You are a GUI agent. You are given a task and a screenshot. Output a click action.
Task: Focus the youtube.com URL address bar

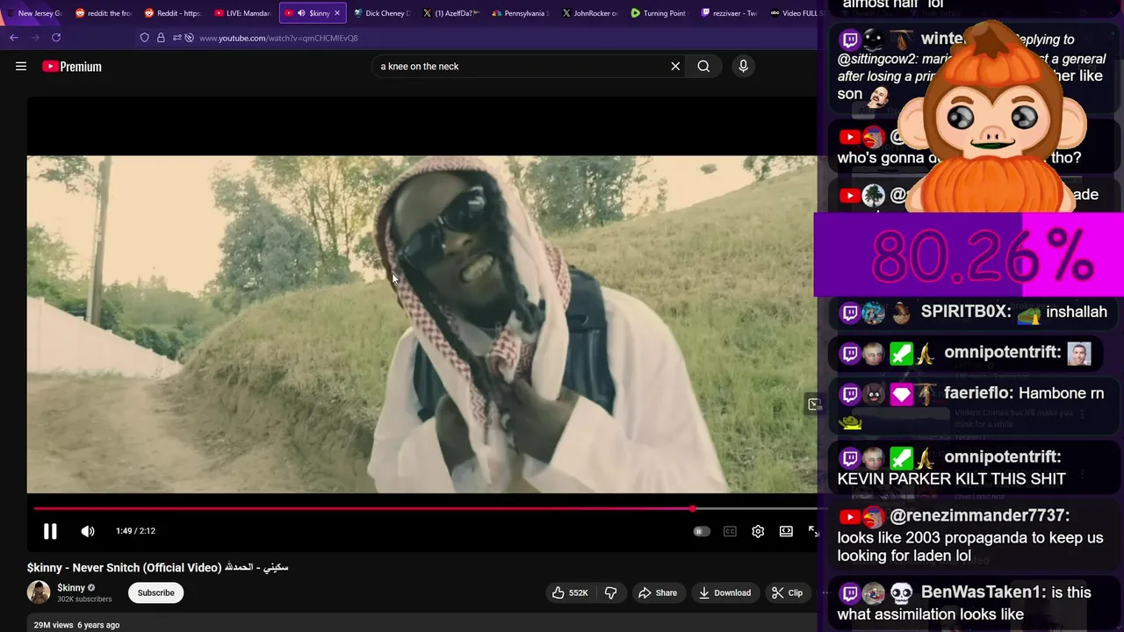click(x=278, y=38)
